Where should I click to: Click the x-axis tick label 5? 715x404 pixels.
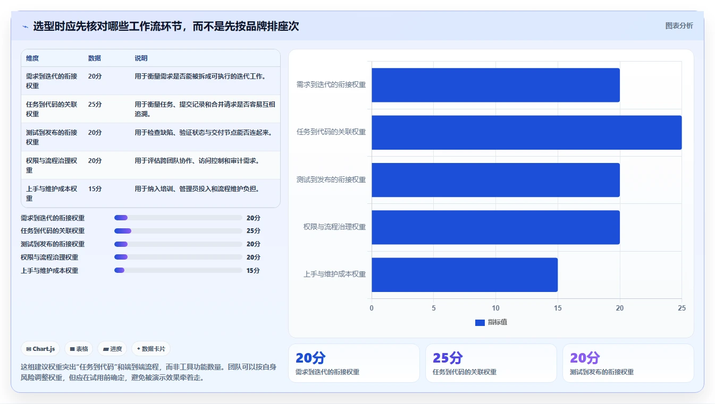point(434,308)
